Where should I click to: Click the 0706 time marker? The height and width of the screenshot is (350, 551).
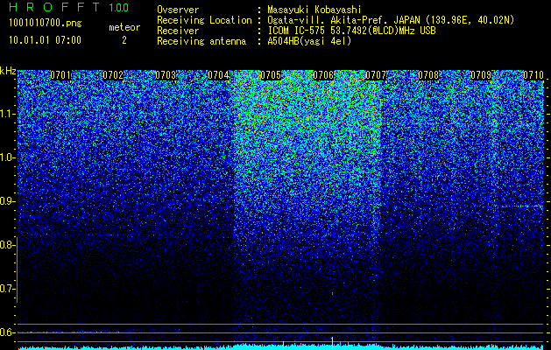[x=323, y=75]
